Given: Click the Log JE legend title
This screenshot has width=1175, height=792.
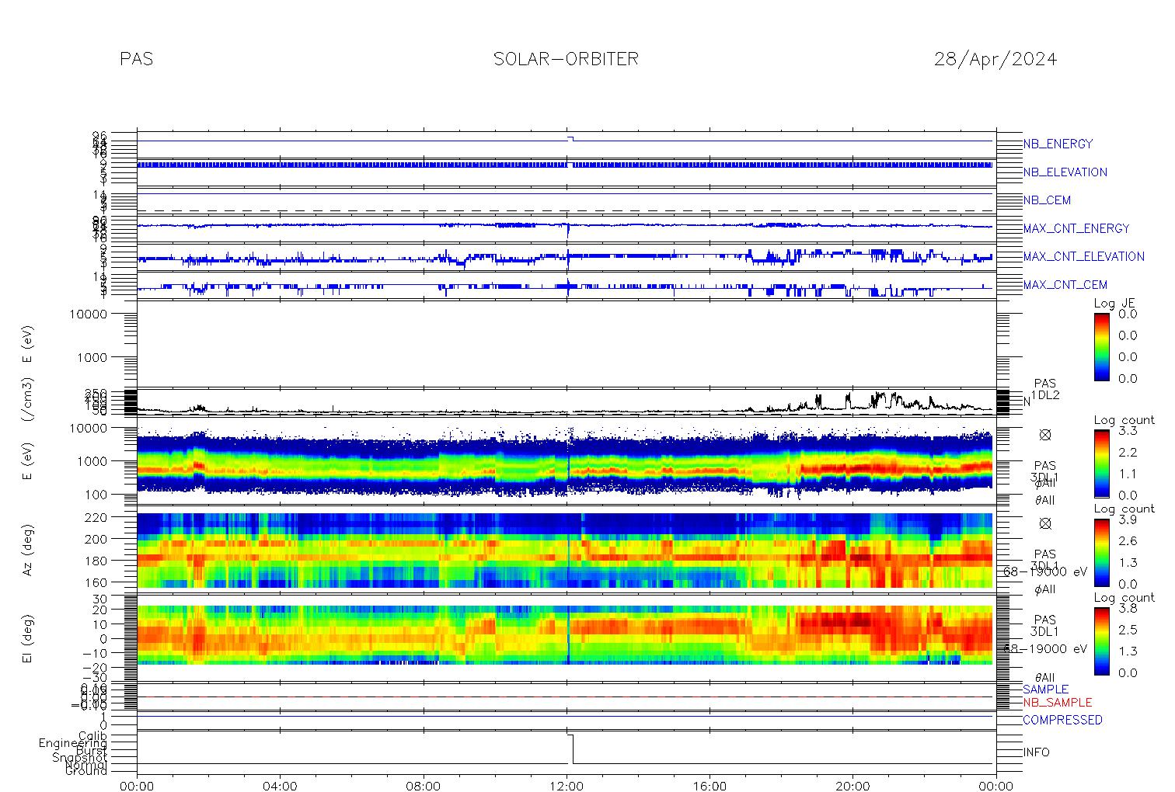Looking at the screenshot, I should point(1114,304).
